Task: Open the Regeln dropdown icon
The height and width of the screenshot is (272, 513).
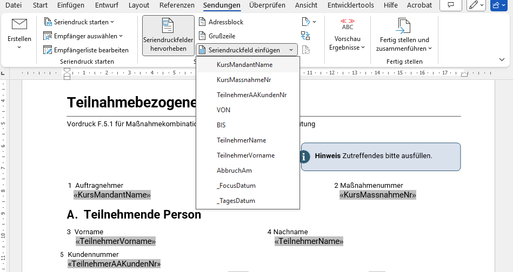Action: point(308,22)
